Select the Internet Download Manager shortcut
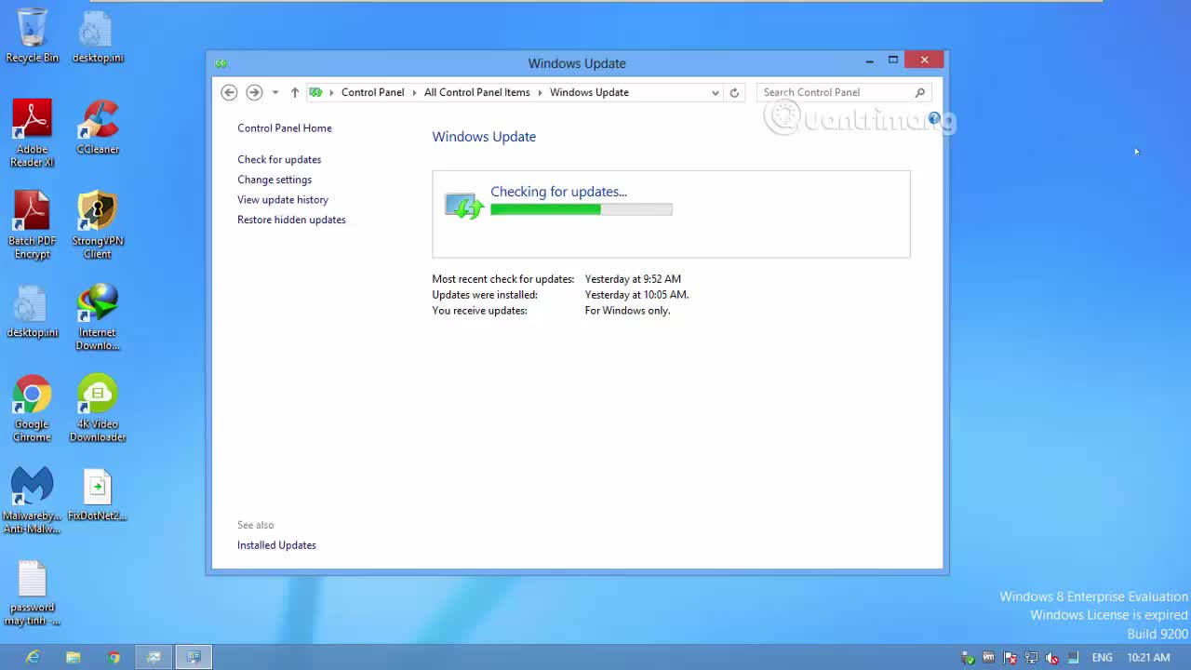This screenshot has width=1191, height=670. (98, 317)
